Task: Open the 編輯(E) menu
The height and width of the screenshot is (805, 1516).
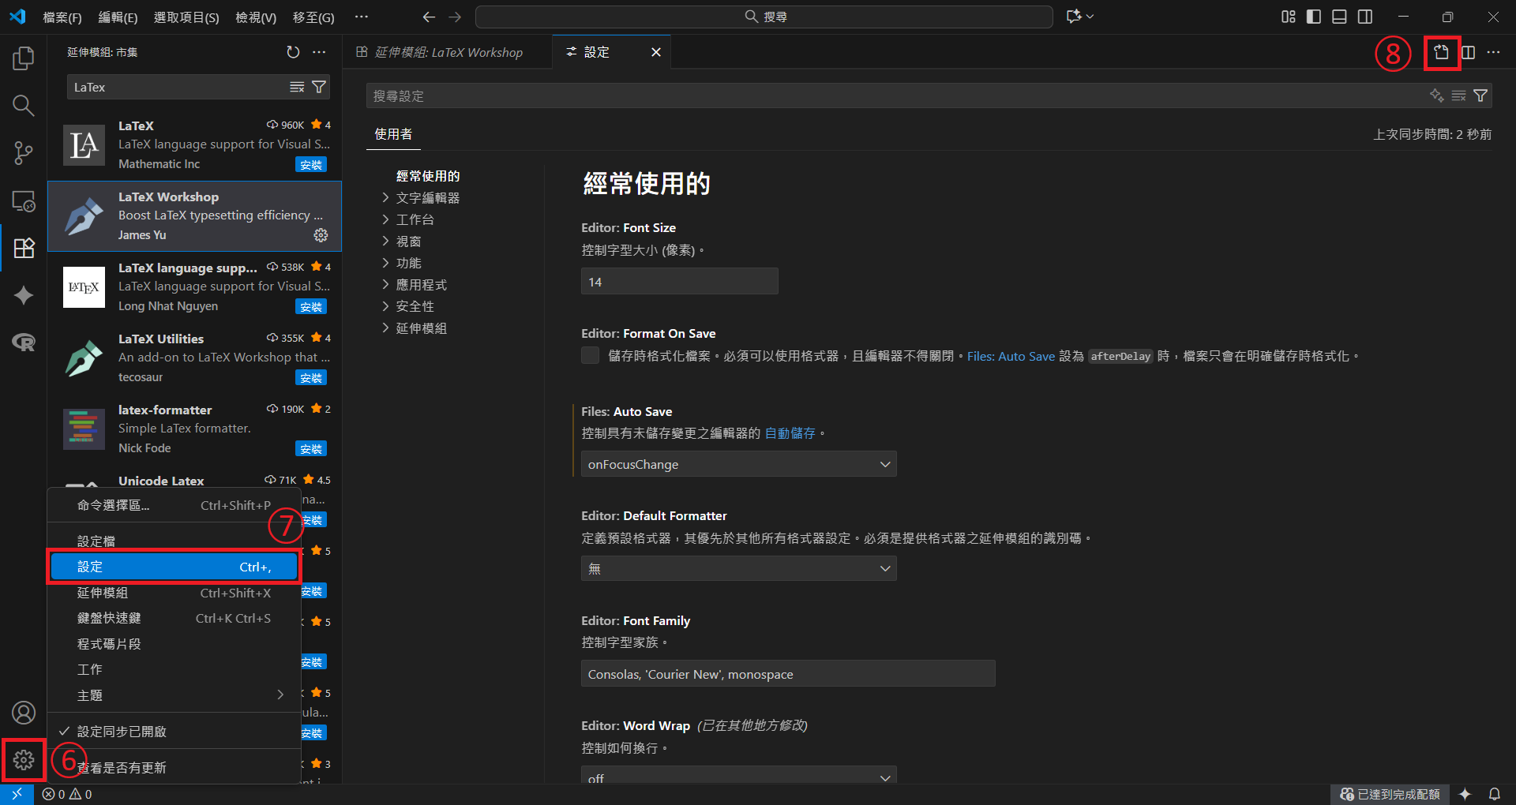Action: [118, 17]
